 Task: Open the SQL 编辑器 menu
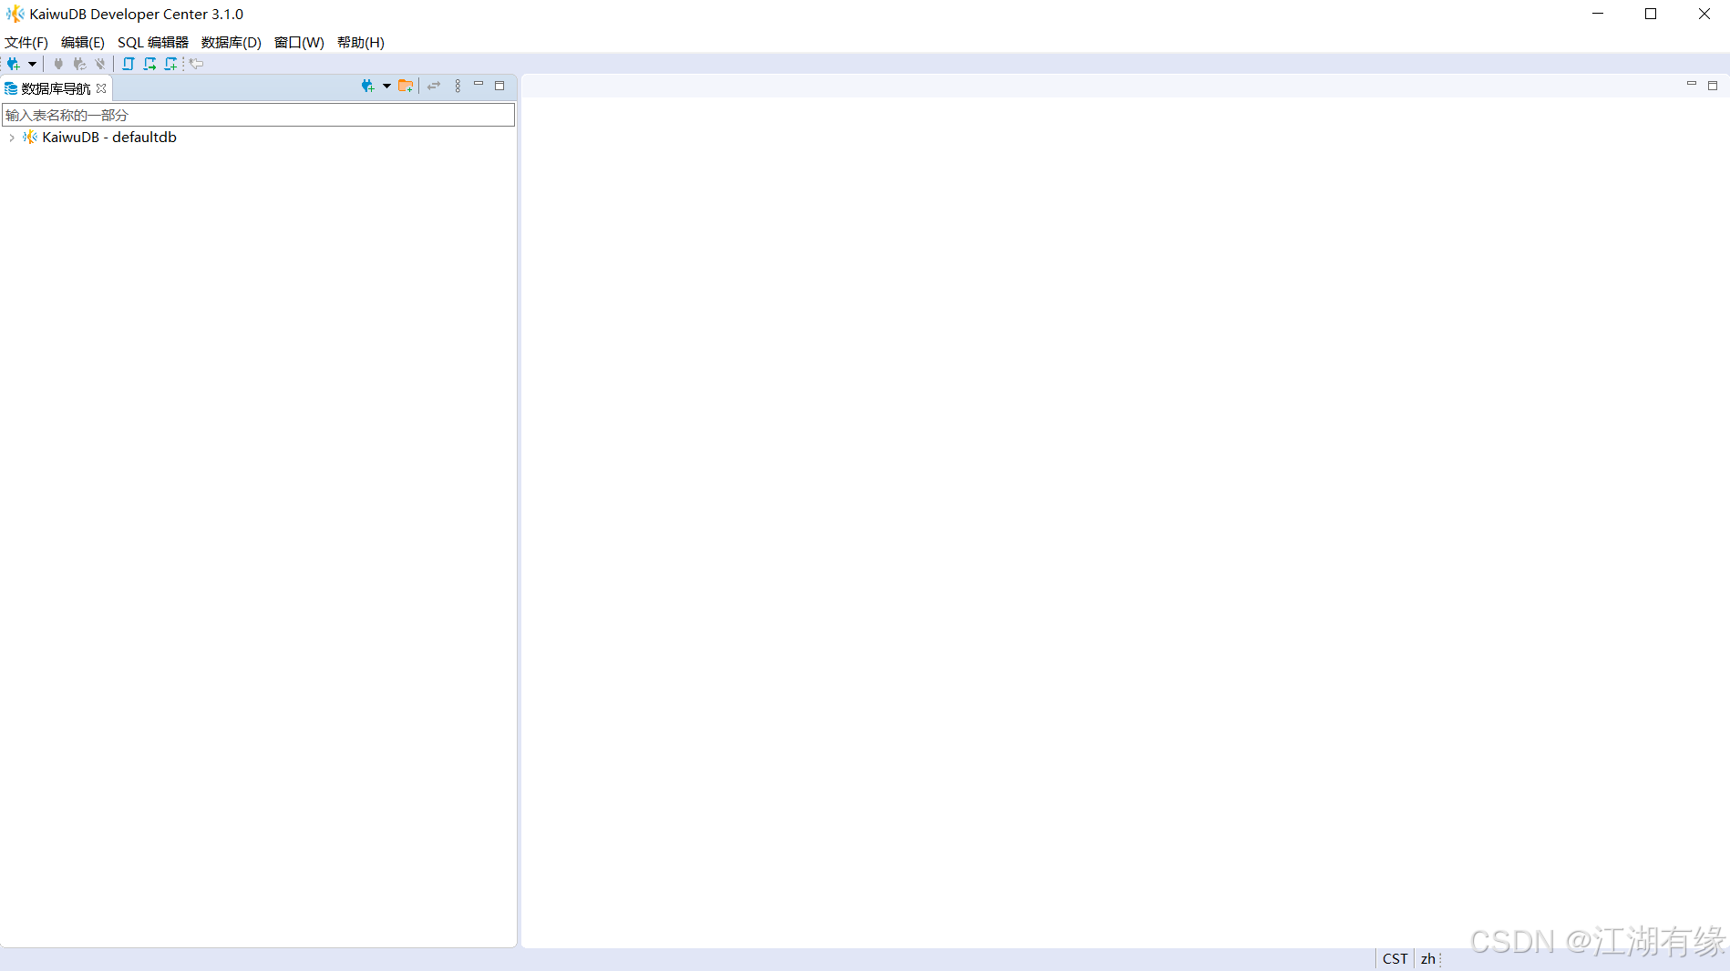click(153, 43)
